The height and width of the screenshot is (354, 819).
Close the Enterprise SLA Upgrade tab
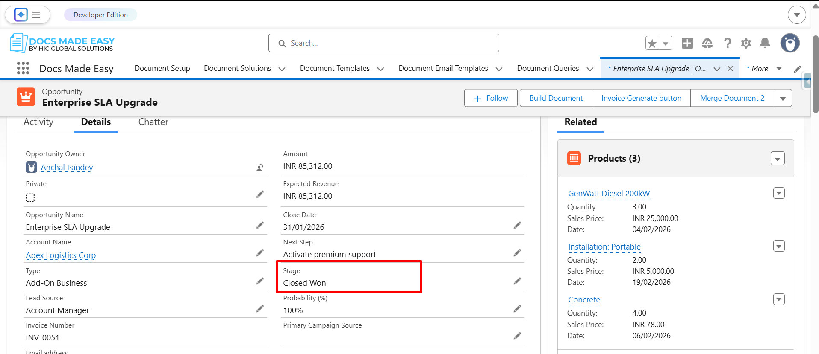pyautogui.click(x=731, y=69)
